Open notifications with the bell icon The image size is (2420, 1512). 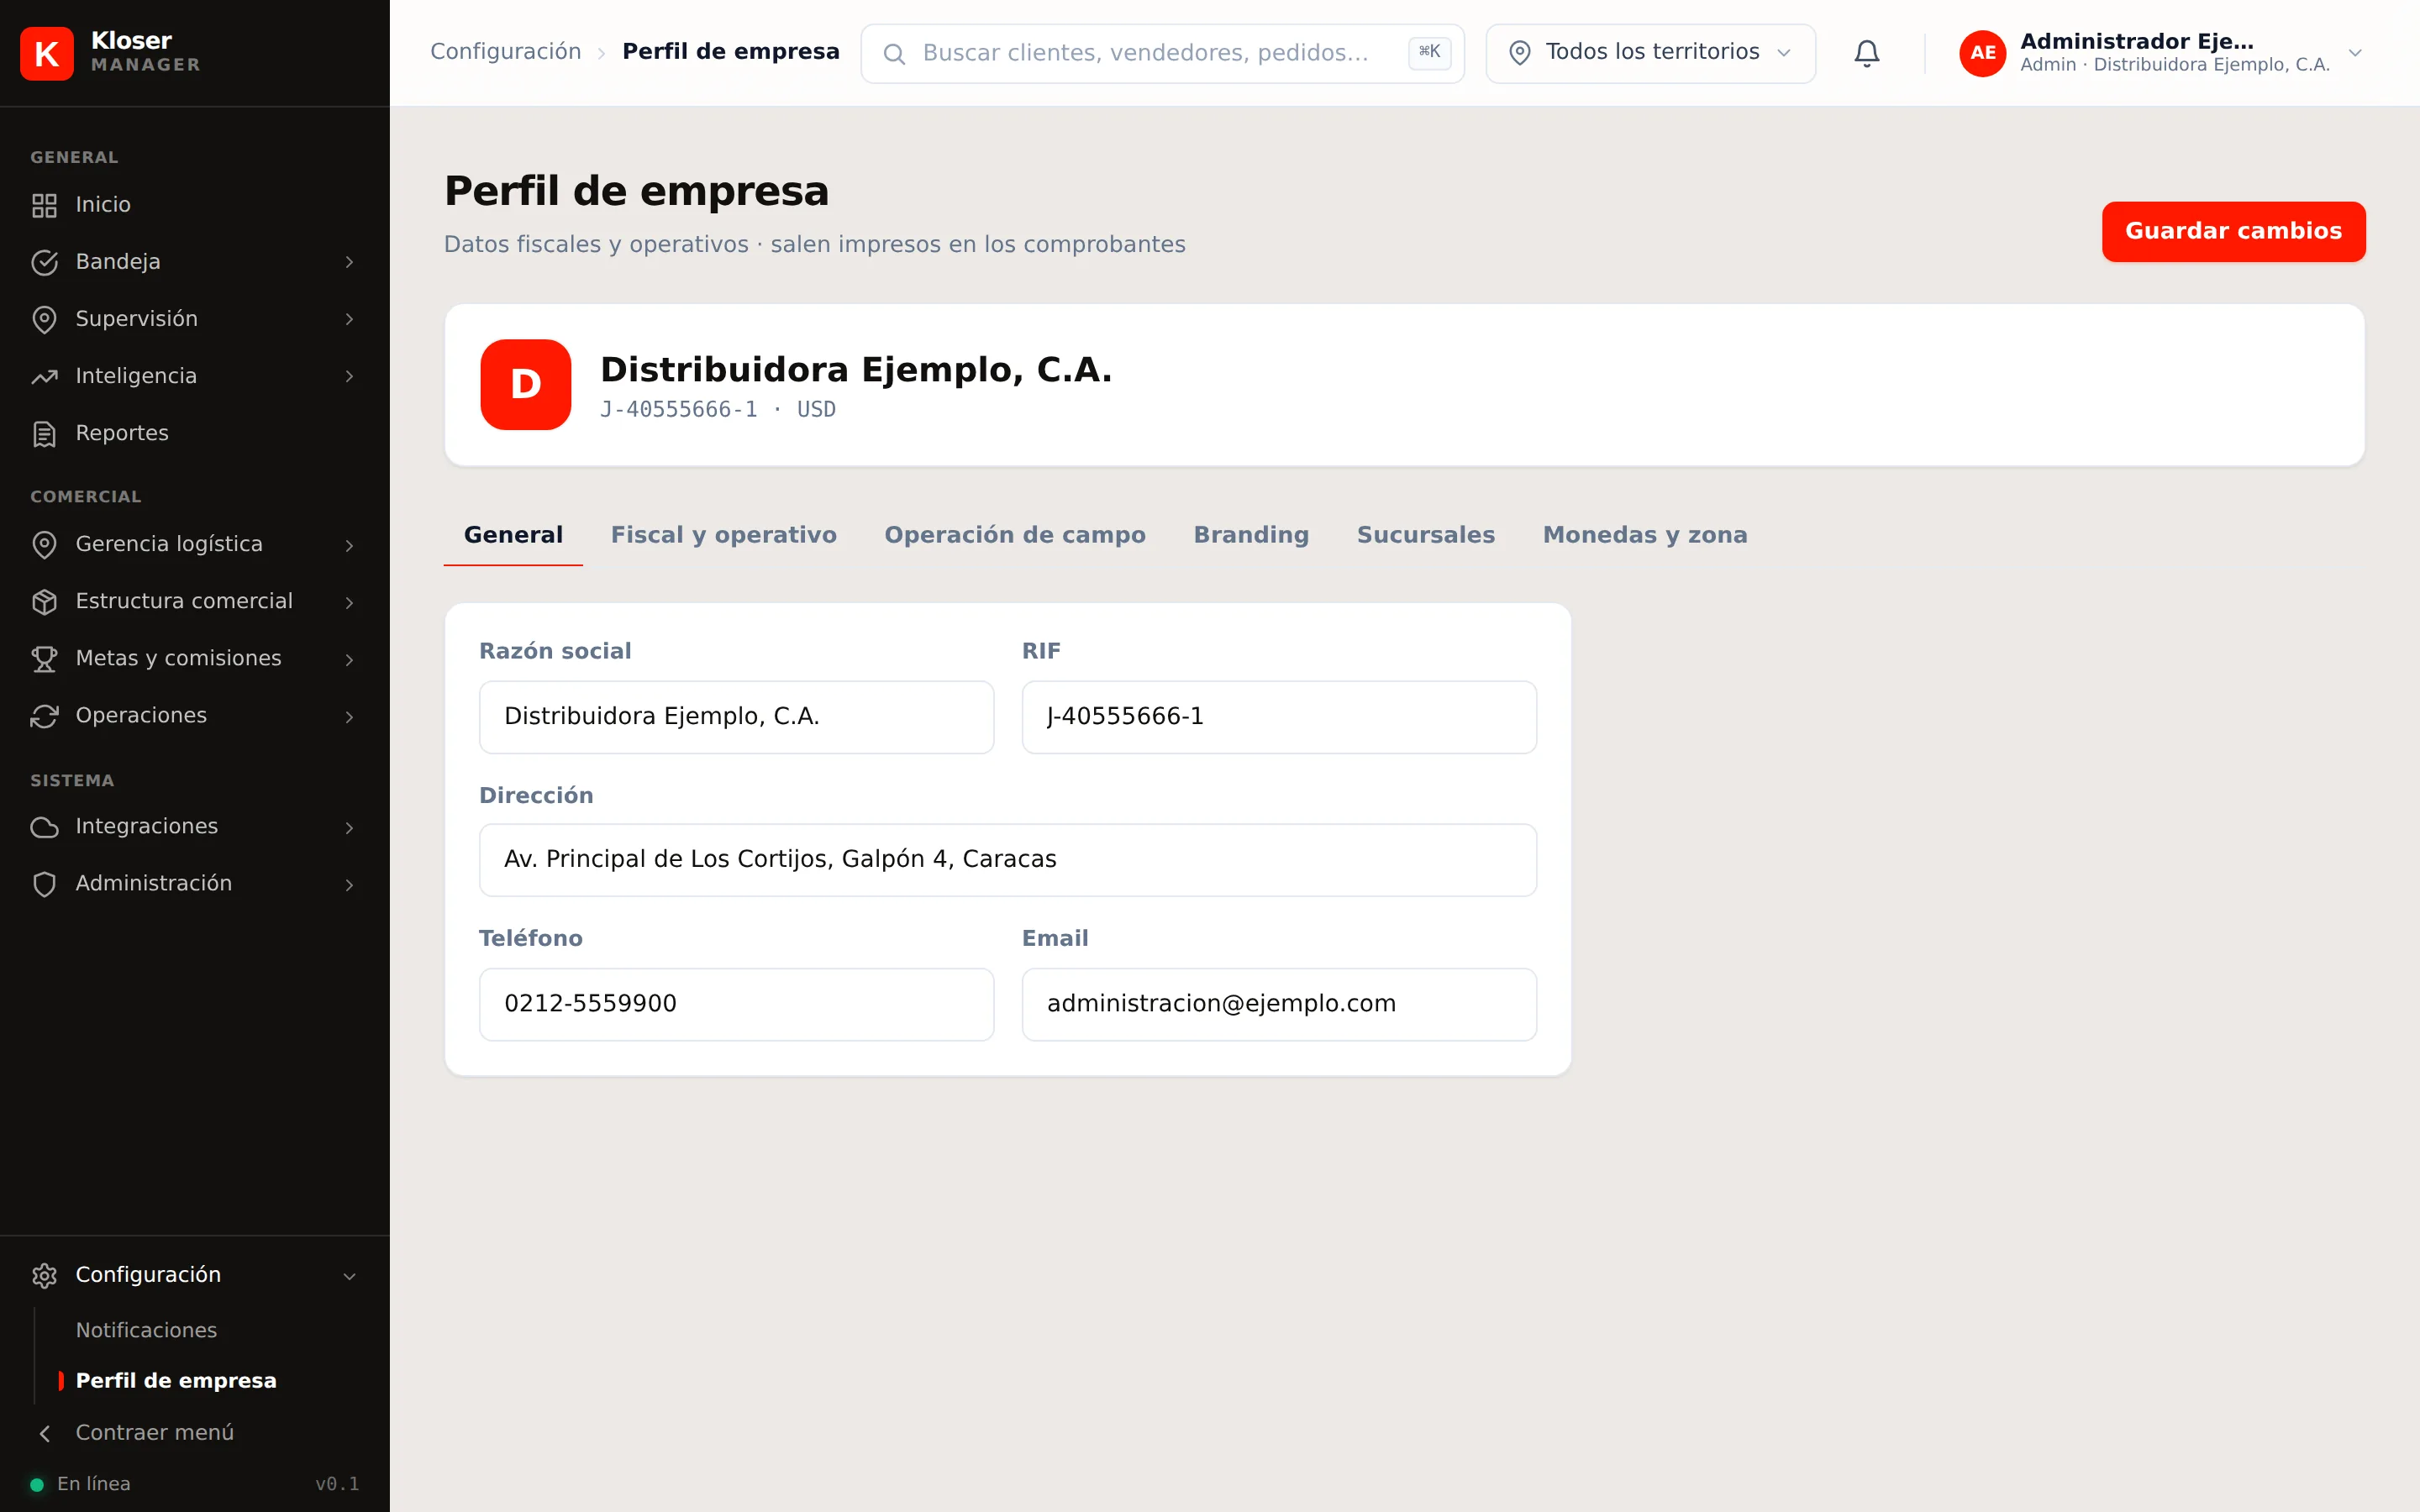(x=1866, y=53)
